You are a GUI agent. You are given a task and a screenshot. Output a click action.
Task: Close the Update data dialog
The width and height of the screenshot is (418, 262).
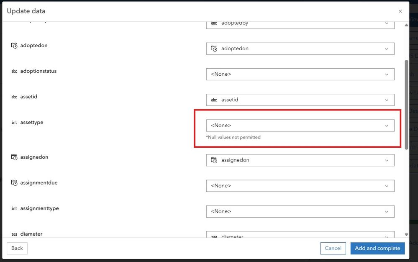400,11
